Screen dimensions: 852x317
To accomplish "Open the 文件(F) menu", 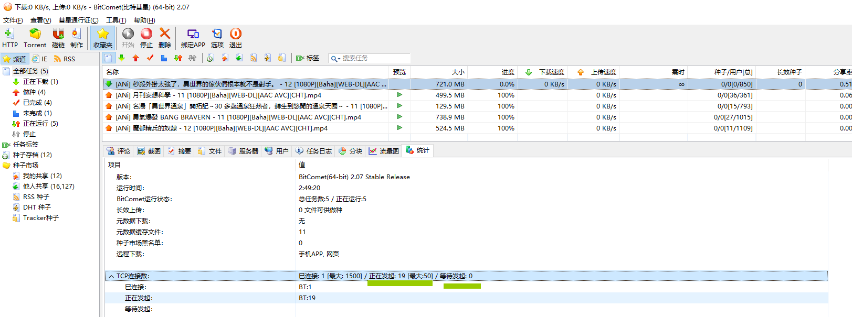I will [13, 20].
